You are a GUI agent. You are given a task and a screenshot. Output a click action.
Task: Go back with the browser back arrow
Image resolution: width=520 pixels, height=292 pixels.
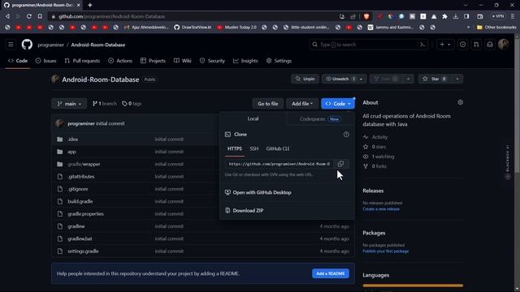pos(7,16)
